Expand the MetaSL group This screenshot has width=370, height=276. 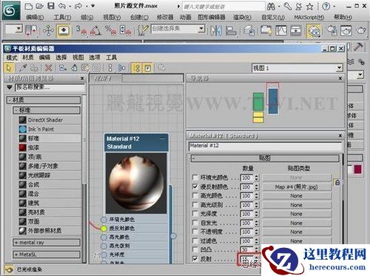pyautogui.click(x=47, y=255)
